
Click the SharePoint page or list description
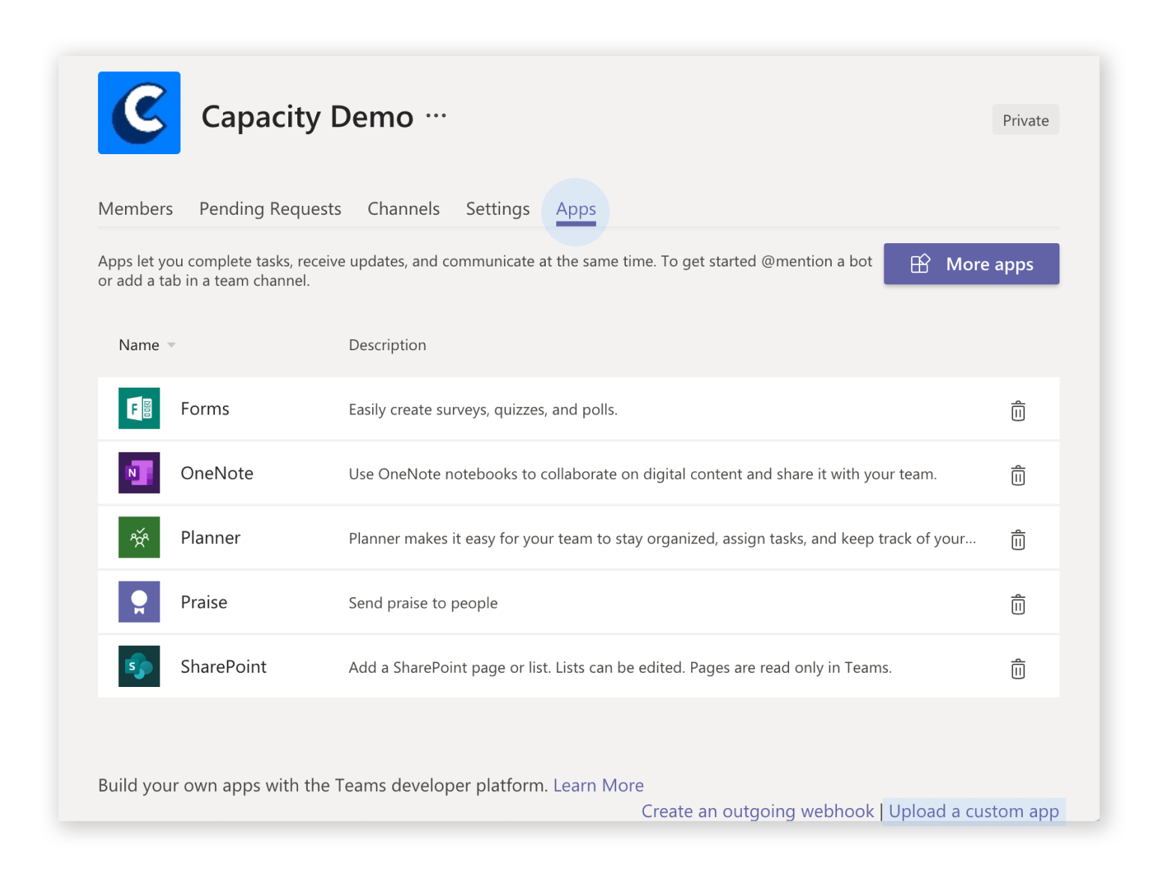[x=620, y=667]
